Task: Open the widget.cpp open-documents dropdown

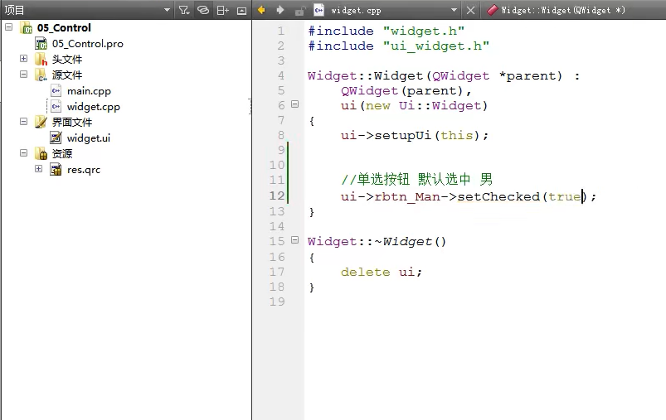Action: point(454,10)
